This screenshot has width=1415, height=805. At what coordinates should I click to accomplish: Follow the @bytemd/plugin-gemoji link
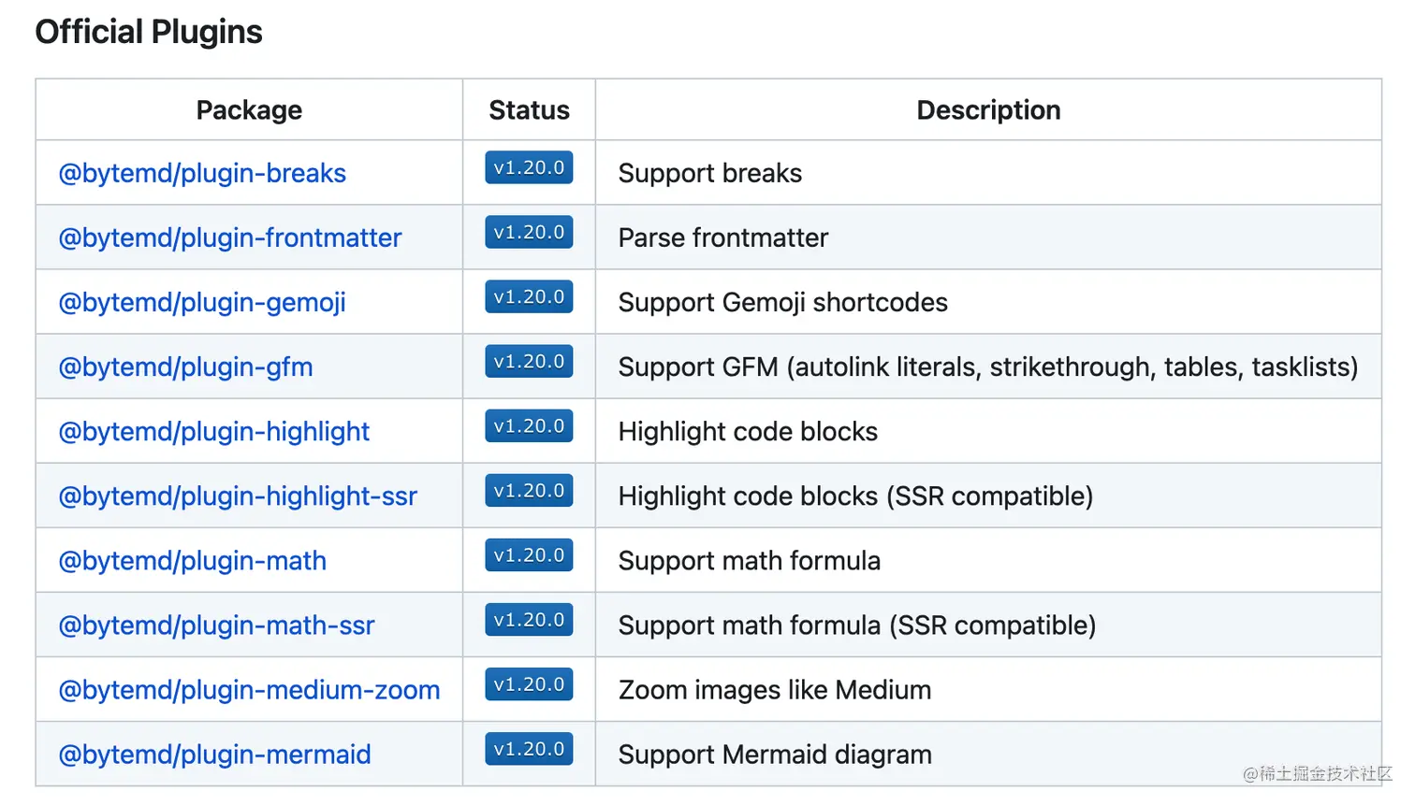point(202,302)
